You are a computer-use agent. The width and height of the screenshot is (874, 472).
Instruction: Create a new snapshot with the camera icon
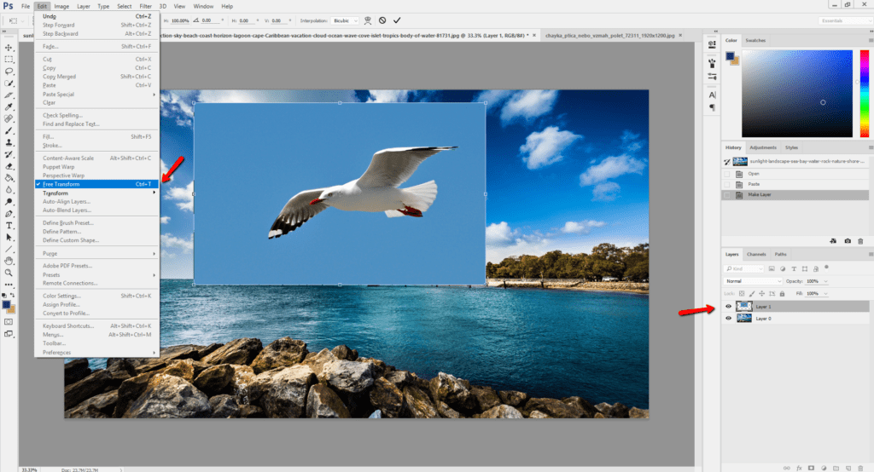[847, 241]
